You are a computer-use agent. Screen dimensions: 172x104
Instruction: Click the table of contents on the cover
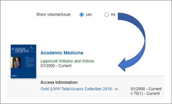(31, 61)
